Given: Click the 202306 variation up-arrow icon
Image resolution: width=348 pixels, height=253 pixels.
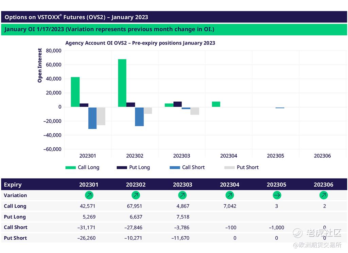Looking at the screenshot, I should [x=324, y=195].
